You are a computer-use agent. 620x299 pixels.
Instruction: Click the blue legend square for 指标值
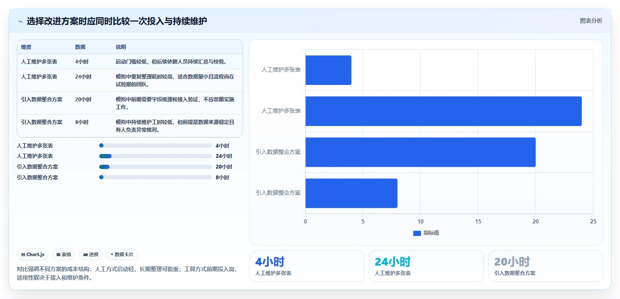tap(417, 233)
